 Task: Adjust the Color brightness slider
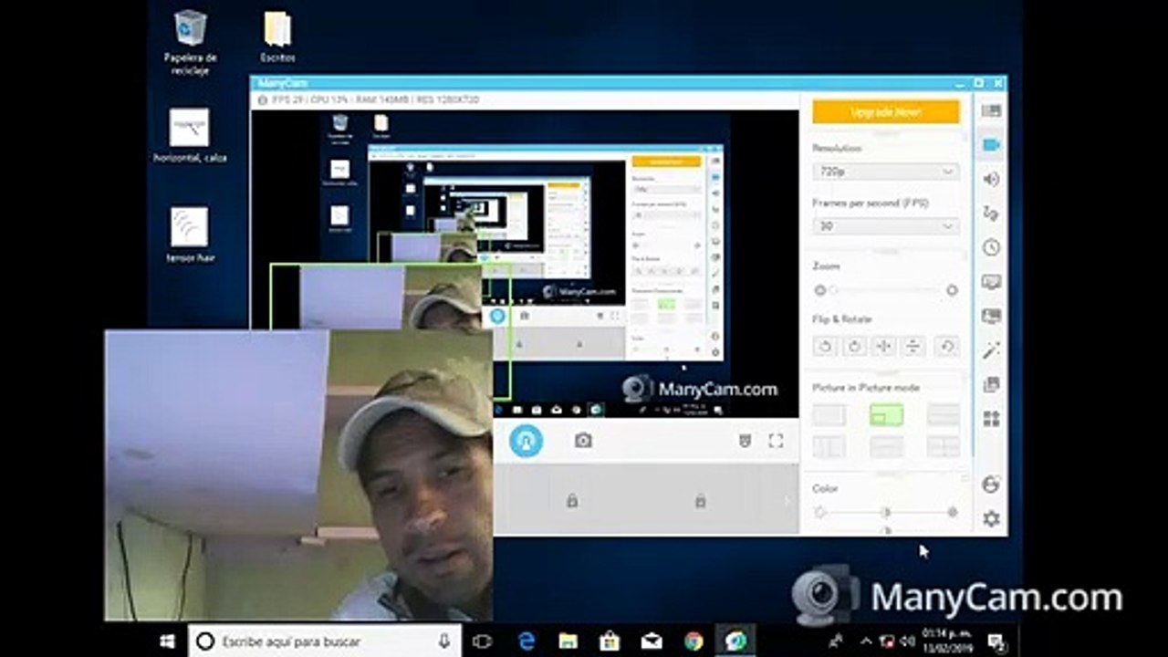[x=885, y=512]
